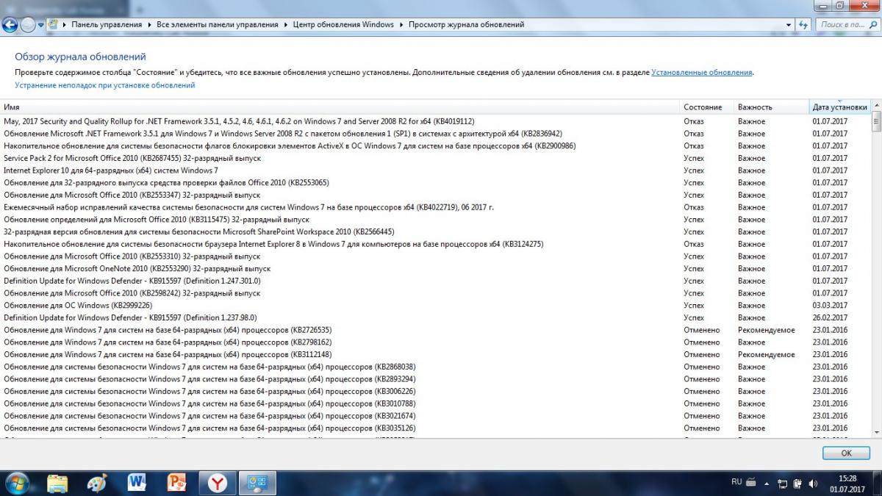Expand arrow after 'Панель управления' breadcrumb
The width and height of the screenshot is (882, 496).
pyautogui.click(x=149, y=24)
